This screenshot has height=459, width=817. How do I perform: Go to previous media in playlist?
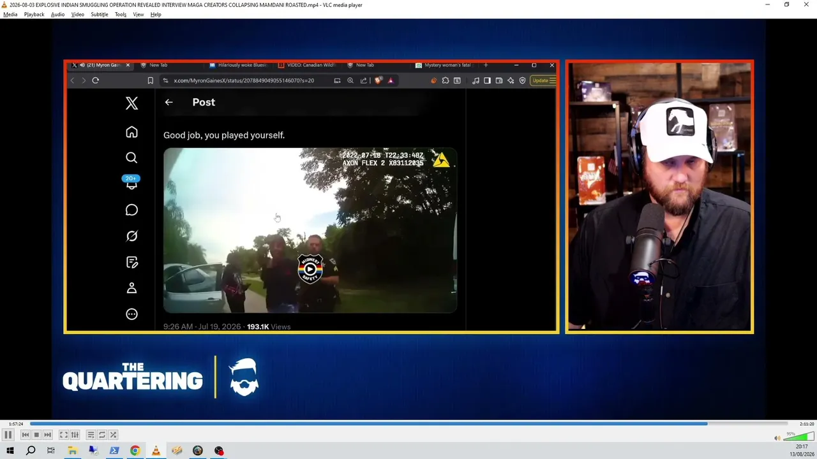pos(26,435)
